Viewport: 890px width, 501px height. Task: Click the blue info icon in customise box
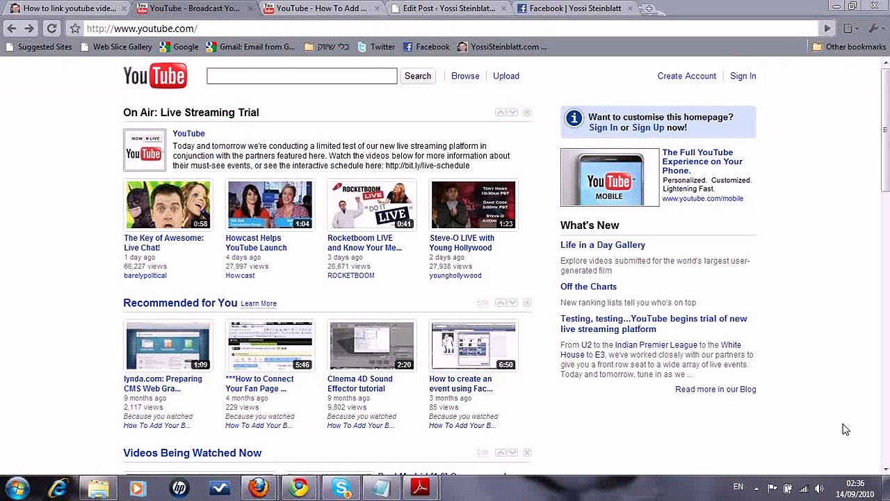574,118
